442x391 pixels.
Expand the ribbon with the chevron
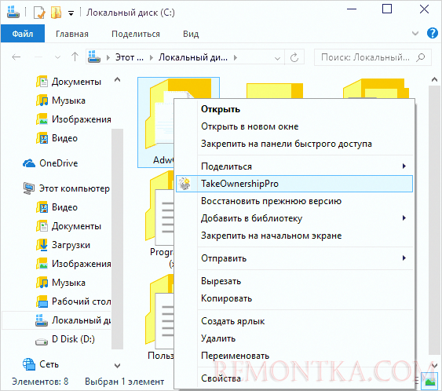coord(415,34)
